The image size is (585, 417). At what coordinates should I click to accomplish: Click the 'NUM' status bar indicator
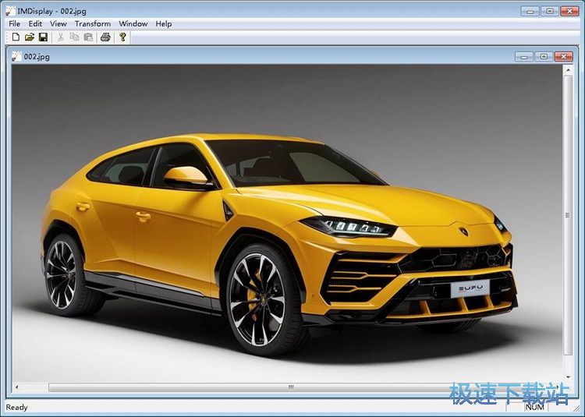tap(534, 408)
